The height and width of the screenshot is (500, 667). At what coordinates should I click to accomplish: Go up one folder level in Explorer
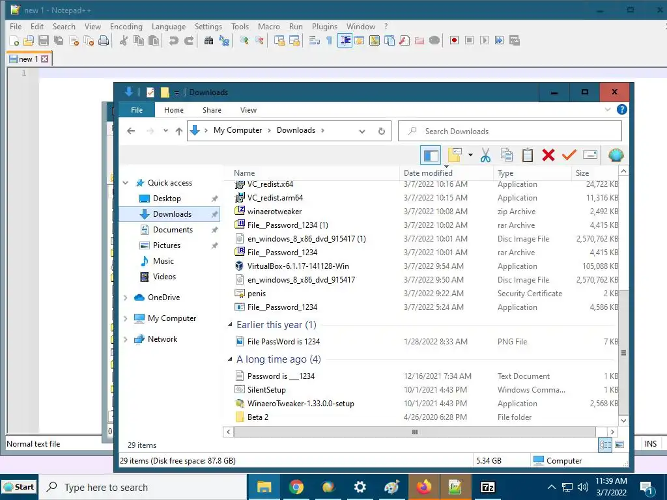tap(179, 131)
